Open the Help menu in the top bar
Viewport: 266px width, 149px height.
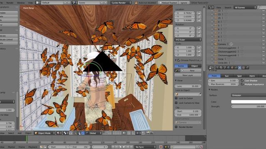tap(30, 3)
